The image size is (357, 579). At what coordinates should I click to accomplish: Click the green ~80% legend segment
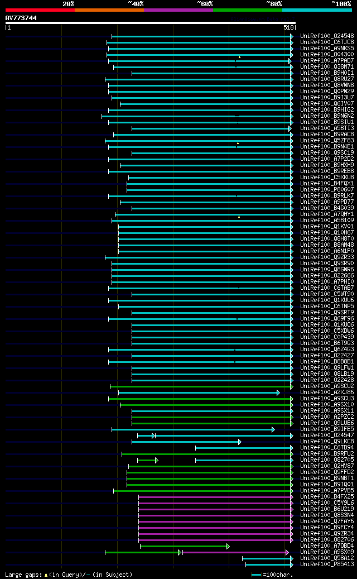(248, 10)
